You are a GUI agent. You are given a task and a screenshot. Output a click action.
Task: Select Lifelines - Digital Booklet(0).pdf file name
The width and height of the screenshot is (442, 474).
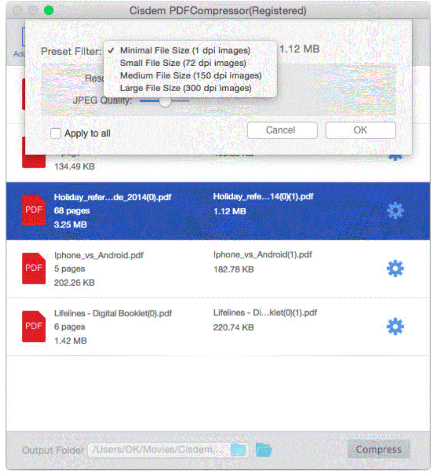113,313
